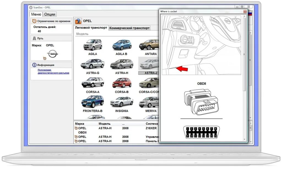Close the Where is socket window

pyautogui.click(x=245, y=12)
